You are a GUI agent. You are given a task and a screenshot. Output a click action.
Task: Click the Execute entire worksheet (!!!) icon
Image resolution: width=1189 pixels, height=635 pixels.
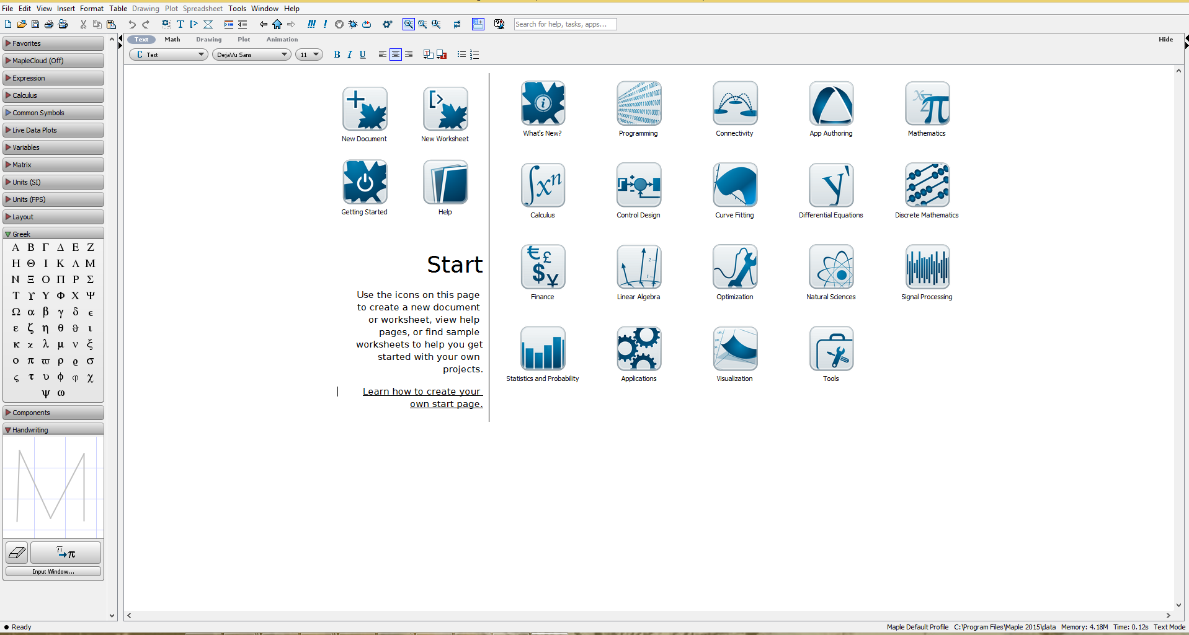point(311,24)
